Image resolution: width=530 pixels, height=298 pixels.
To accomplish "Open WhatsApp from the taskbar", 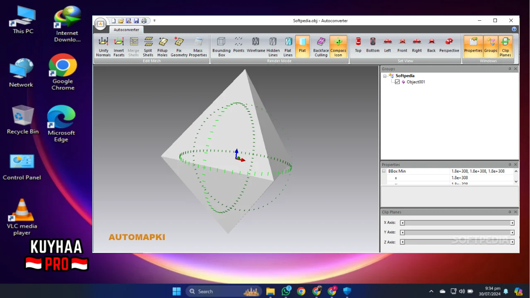I will (286, 291).
